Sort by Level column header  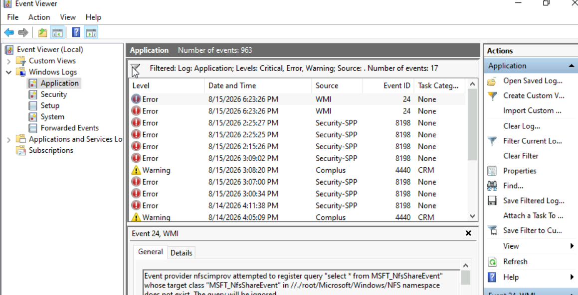coord(166,86)
